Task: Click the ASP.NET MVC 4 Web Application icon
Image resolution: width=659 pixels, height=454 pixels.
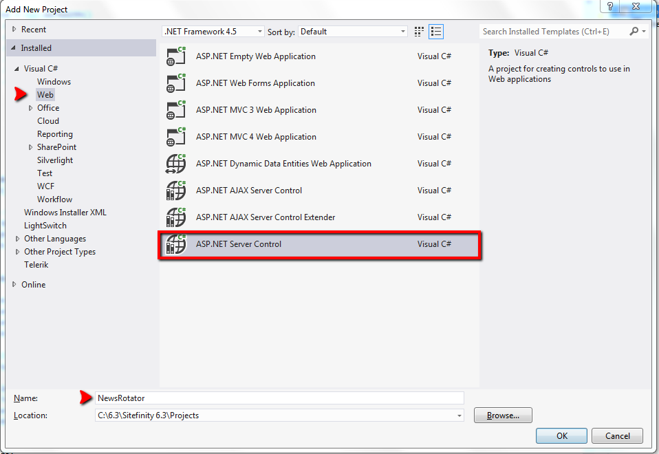Action: [x=176, y=137]
